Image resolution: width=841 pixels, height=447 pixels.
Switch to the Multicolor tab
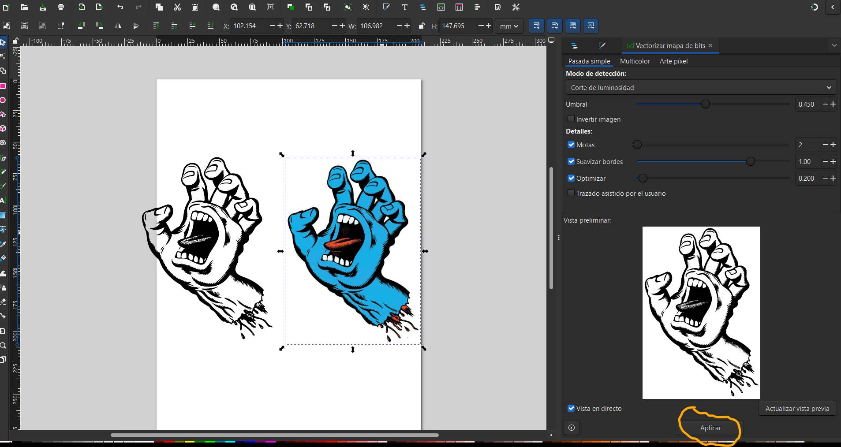[635, 61]
